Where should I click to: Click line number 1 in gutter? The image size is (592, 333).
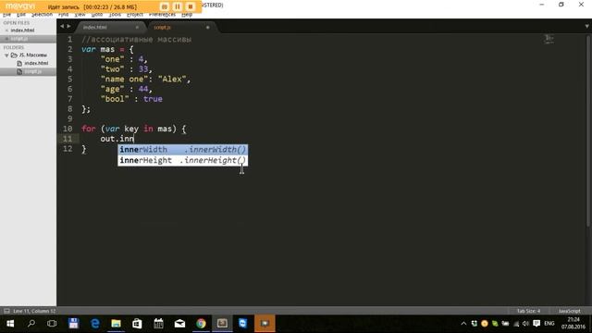70,39
